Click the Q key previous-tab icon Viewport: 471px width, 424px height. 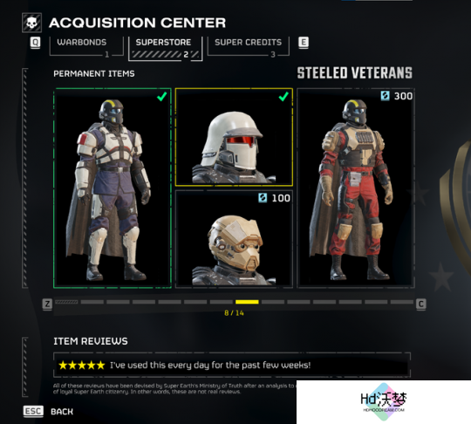(x=35, y=43)
